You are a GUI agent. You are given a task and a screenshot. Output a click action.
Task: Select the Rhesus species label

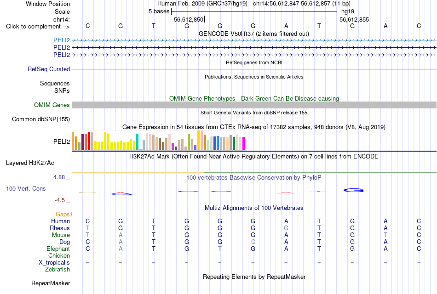(60, 228)
